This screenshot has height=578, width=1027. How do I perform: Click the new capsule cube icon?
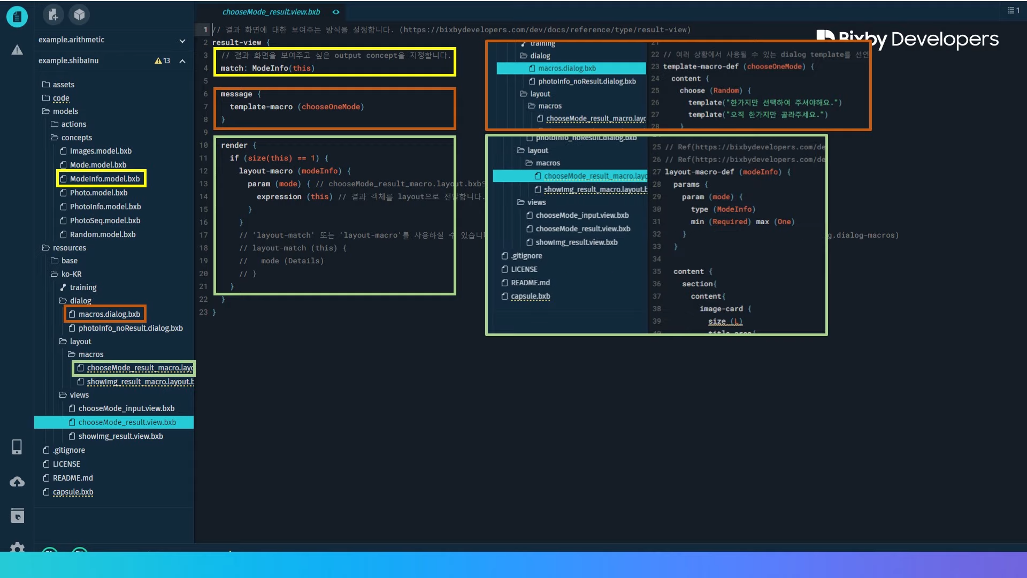[x=79, y=15]
